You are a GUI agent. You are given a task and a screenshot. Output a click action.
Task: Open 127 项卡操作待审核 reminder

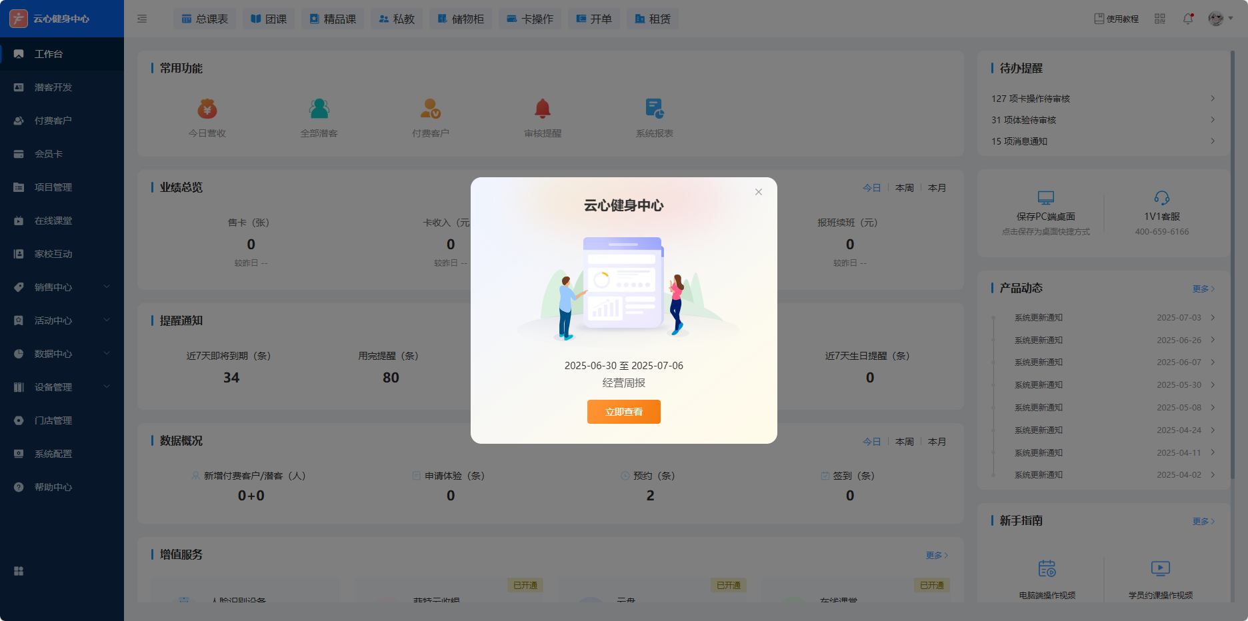[x=1103, y=99]
